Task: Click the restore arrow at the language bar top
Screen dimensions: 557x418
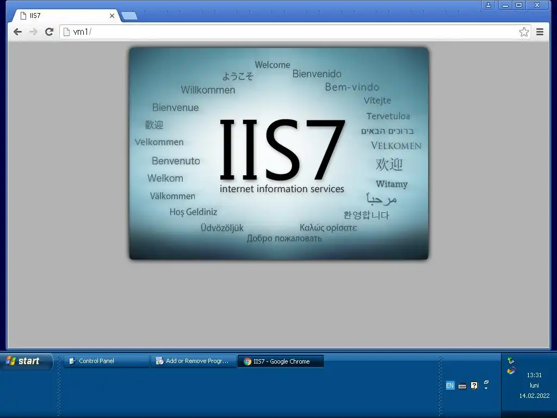Action: pyautogui.click(x=486, y=382)
